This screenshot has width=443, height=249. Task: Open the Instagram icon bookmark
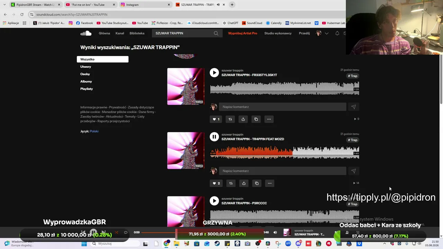[x=71, y=23]
